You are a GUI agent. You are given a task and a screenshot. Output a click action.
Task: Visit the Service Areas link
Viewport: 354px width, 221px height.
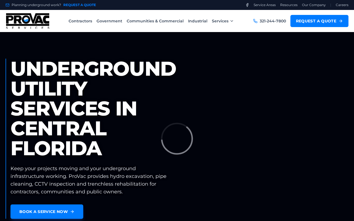tap(265, 5)
